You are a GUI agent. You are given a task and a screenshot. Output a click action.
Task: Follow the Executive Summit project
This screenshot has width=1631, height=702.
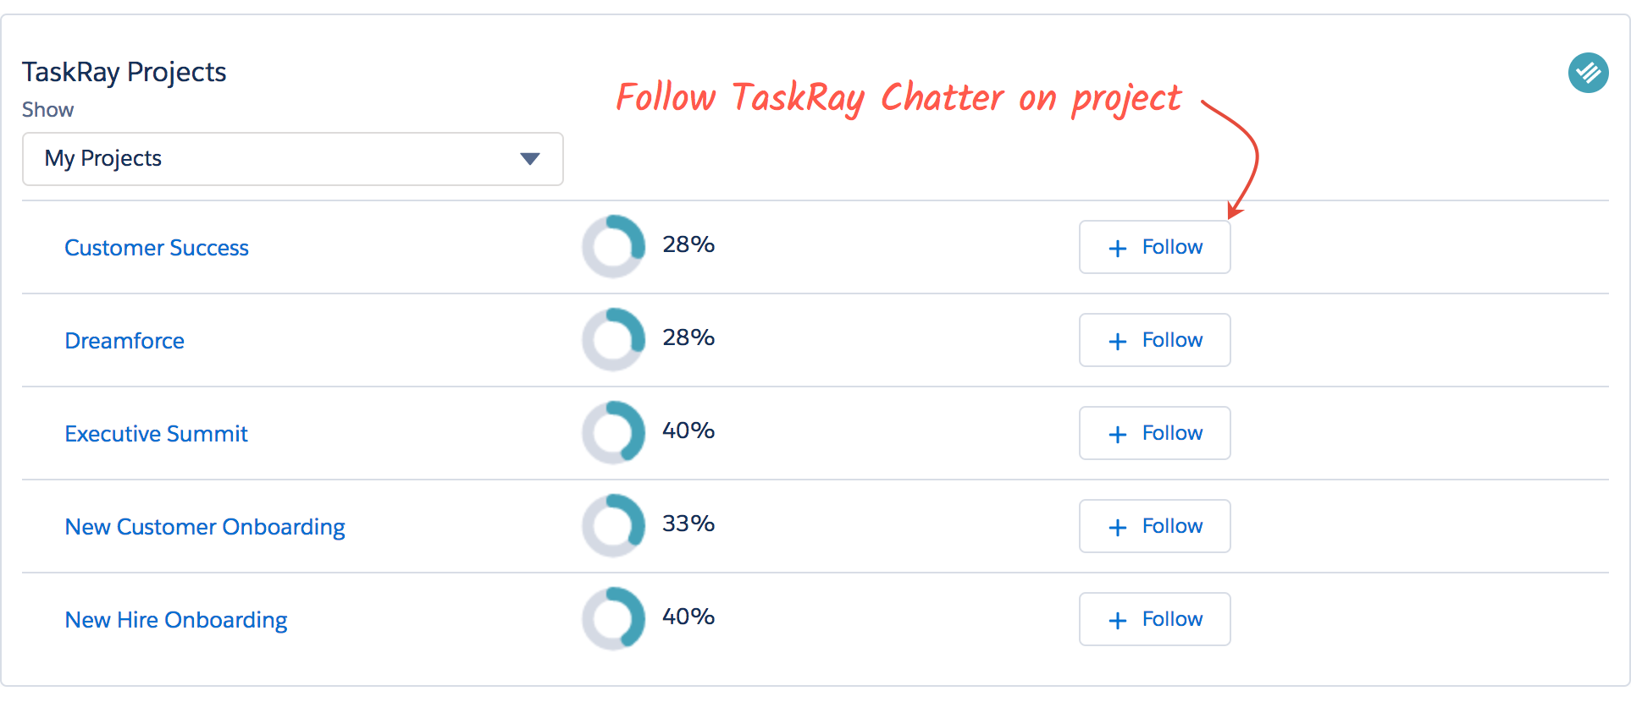(1154, 433)
